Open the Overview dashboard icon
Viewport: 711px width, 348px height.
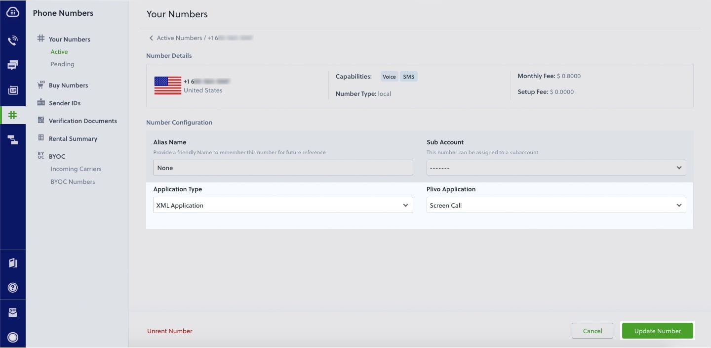coord(12,11)
